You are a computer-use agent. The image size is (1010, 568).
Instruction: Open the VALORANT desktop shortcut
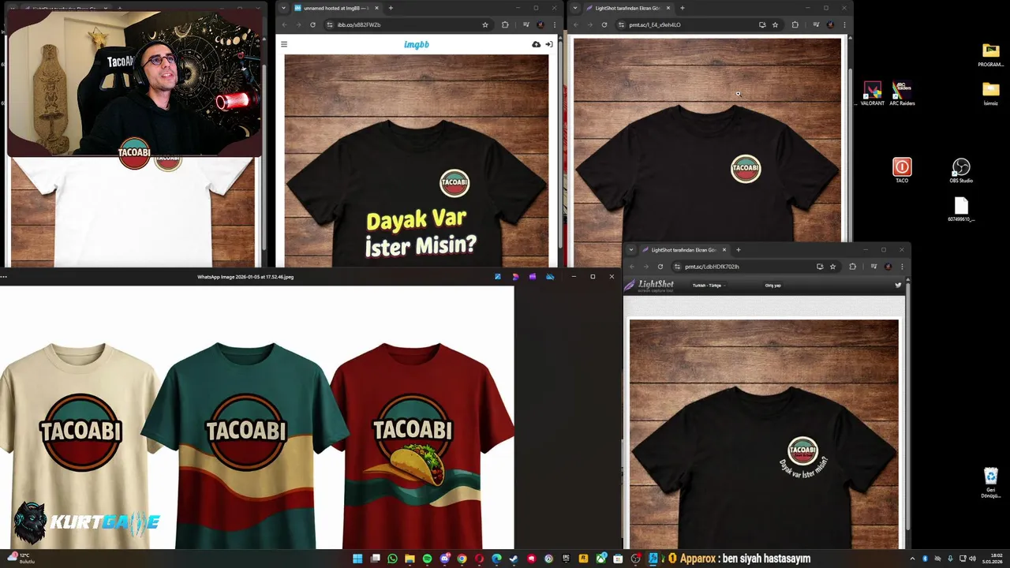[x=872, y=93]
